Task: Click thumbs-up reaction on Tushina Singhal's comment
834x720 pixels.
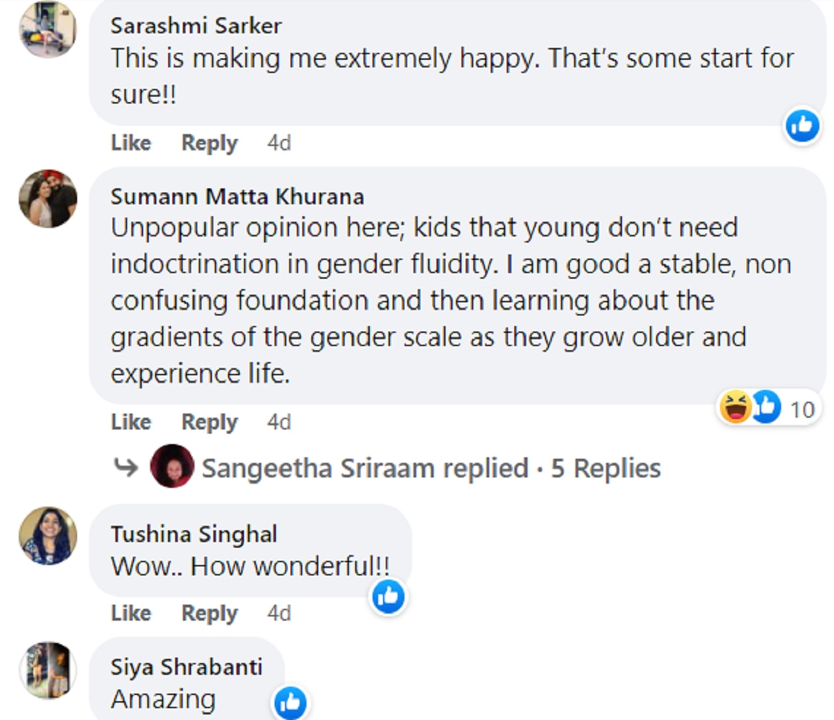Action: click(389, 596)
